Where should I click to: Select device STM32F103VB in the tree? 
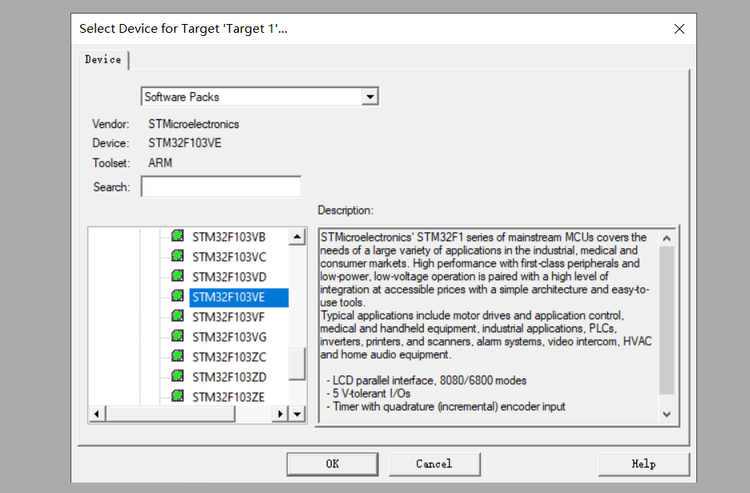[x=228, y=238]
